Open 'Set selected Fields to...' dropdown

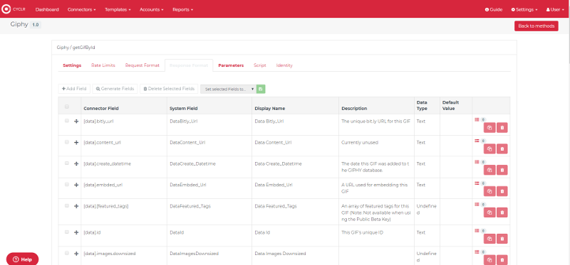coord(229,89)
